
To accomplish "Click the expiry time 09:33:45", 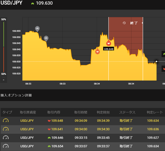I will (103, 138).
